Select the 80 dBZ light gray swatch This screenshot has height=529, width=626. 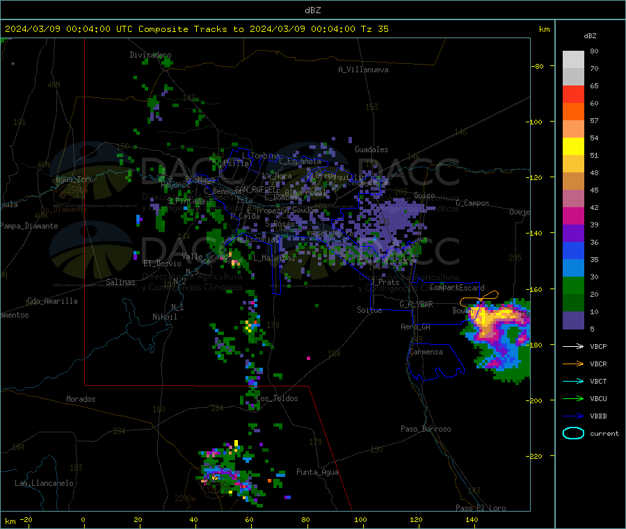pos(573,60)
